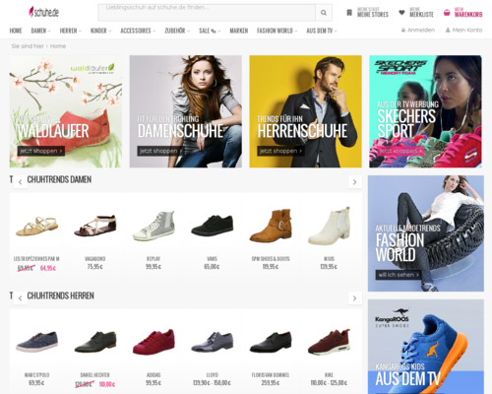Click the Meine Stores label
492x394 pixels.
(x=373, y=13)
